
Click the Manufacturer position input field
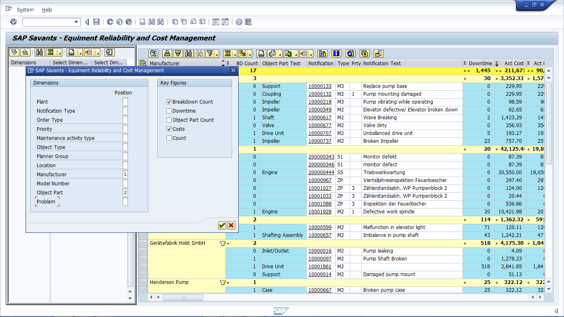click(125, 174)
